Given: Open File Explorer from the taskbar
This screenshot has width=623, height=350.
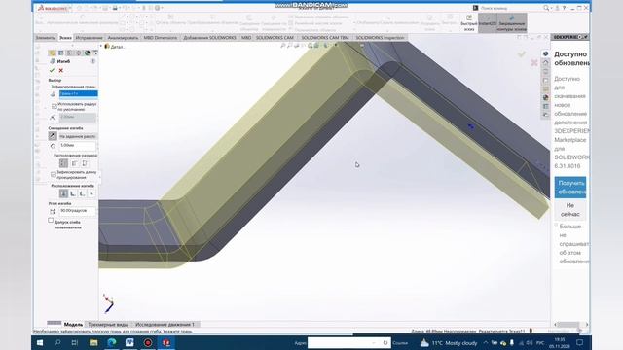Looking at the screenshot, I should [93, 342].
